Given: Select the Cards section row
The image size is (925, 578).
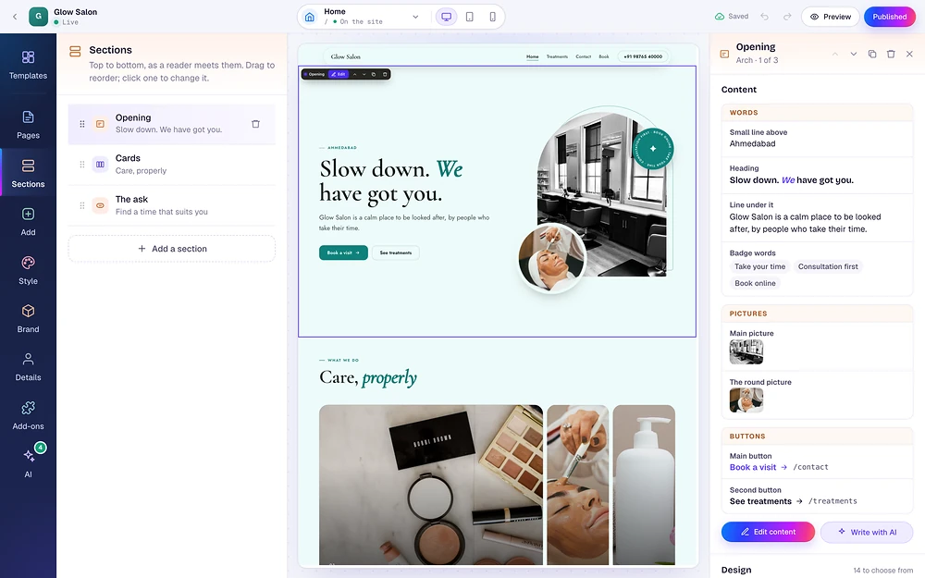Looking at the screenshot, I should click(172, 165).
